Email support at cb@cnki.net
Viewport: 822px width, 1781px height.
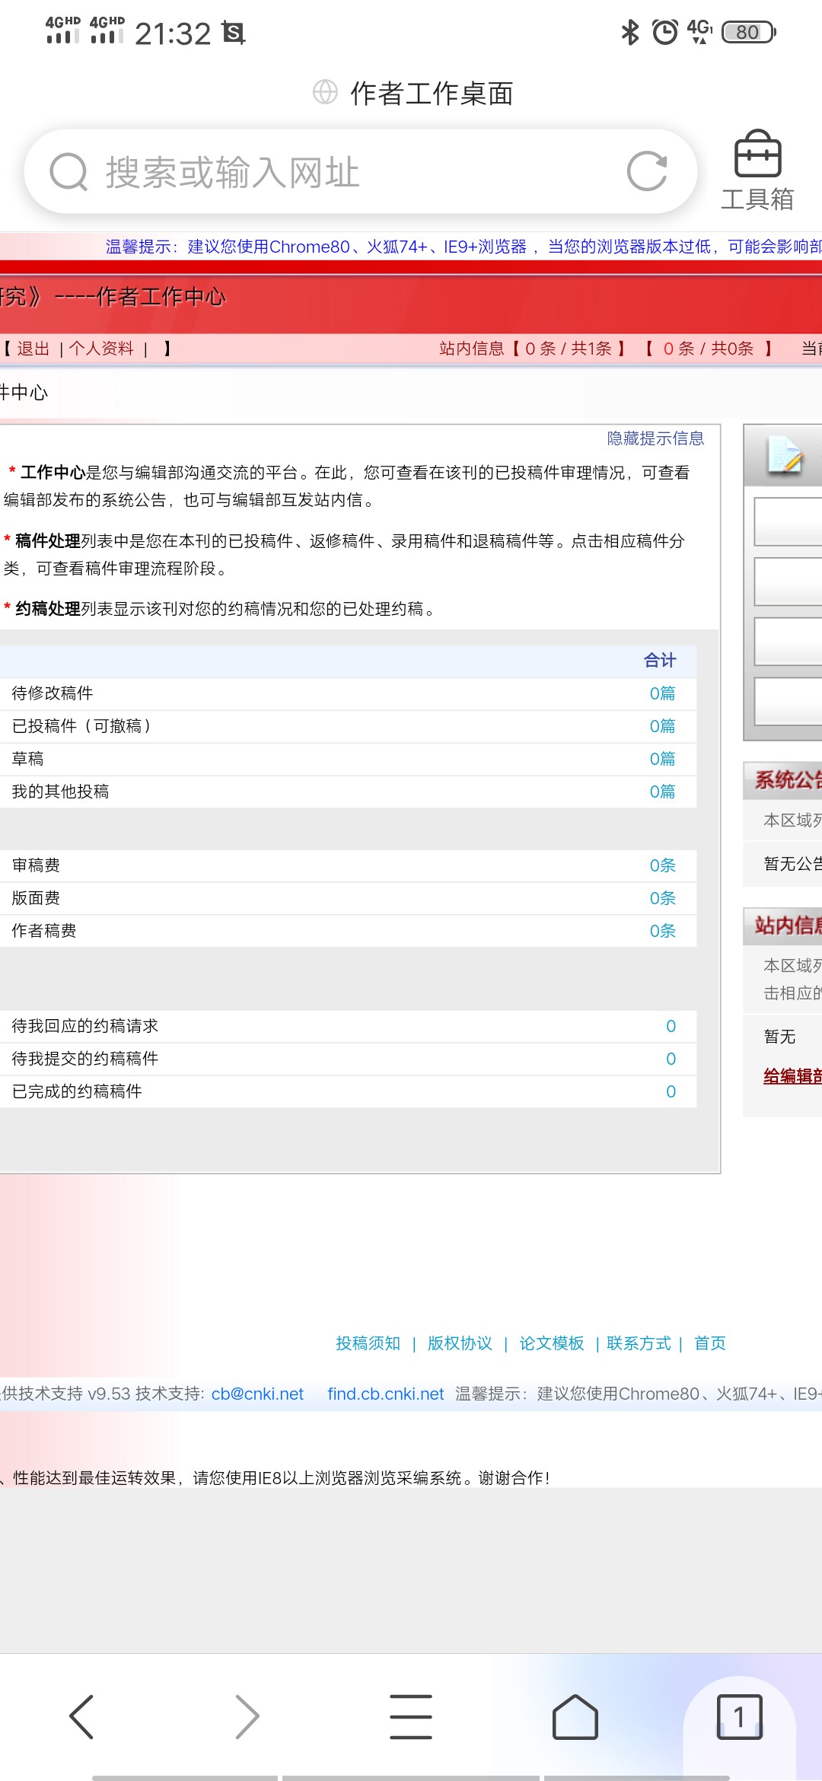257,1394
